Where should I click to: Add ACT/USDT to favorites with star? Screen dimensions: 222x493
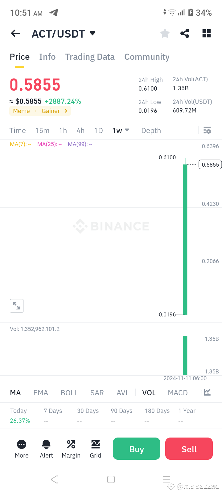coord(165,33)
